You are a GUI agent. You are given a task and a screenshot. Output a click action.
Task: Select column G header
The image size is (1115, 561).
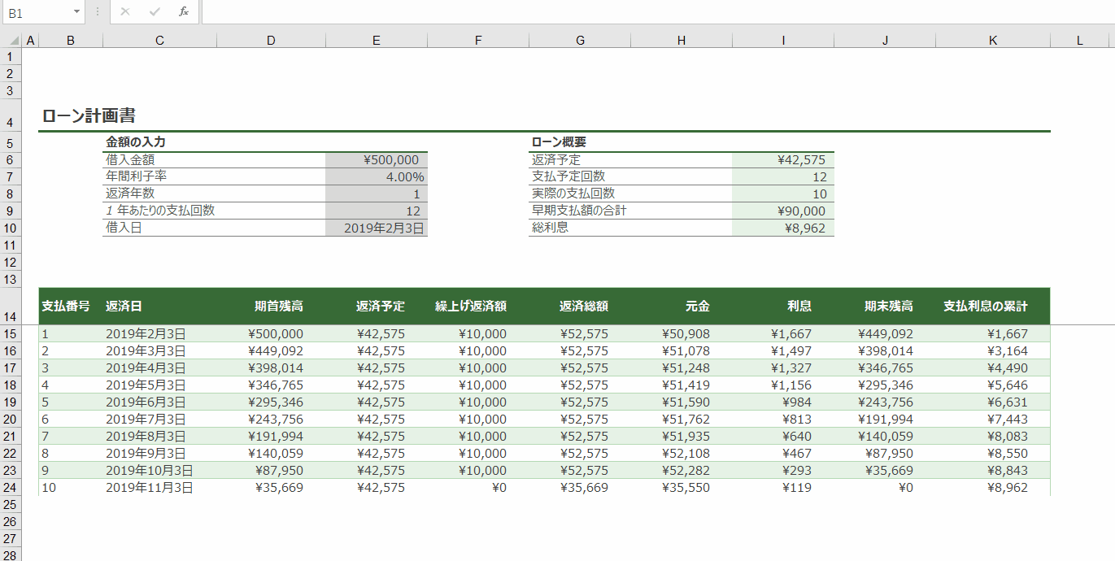click(580, 41)
